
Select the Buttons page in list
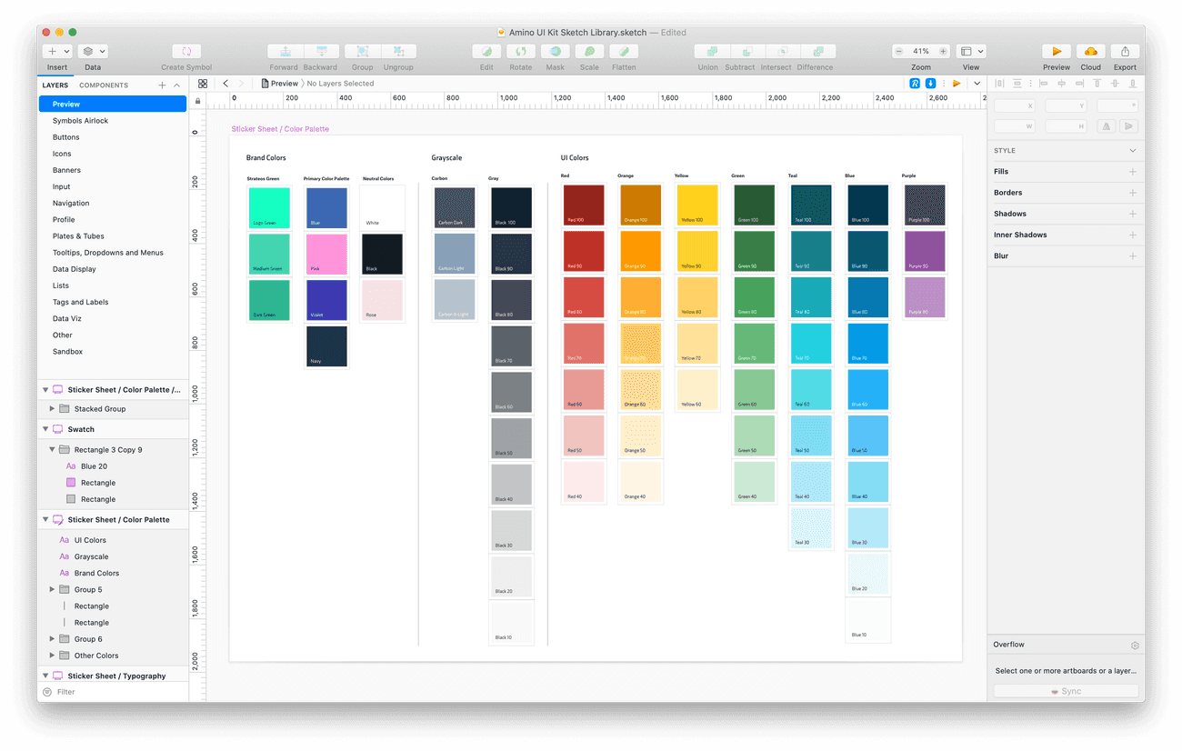point(66,137)
